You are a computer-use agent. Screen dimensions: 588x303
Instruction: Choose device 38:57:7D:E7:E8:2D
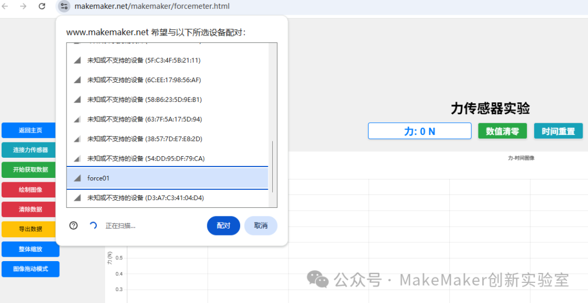pos(167,139)
